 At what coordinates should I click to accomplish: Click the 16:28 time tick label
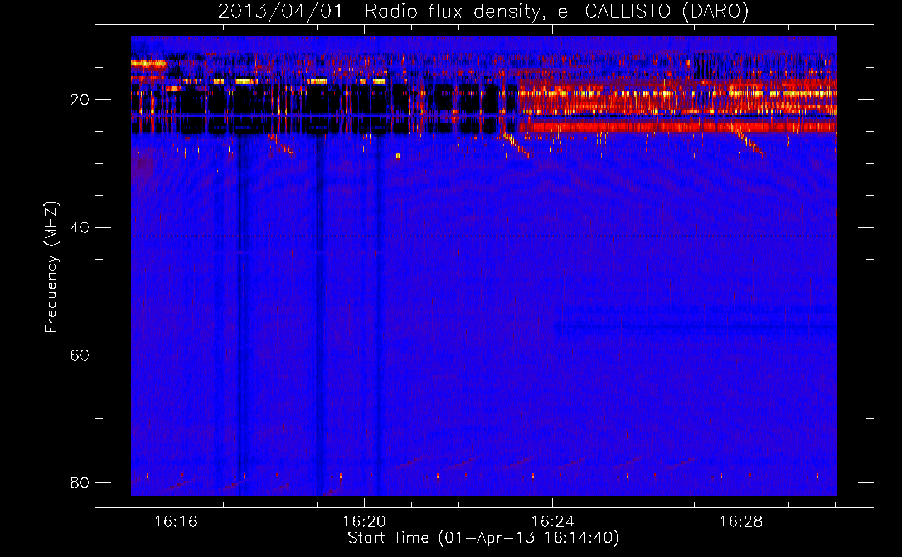[x=741, y=522]
